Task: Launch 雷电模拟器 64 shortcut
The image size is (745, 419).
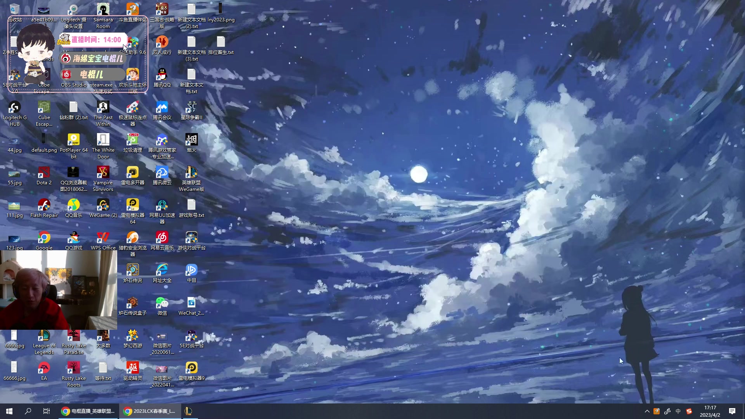Action: [132, 211]
